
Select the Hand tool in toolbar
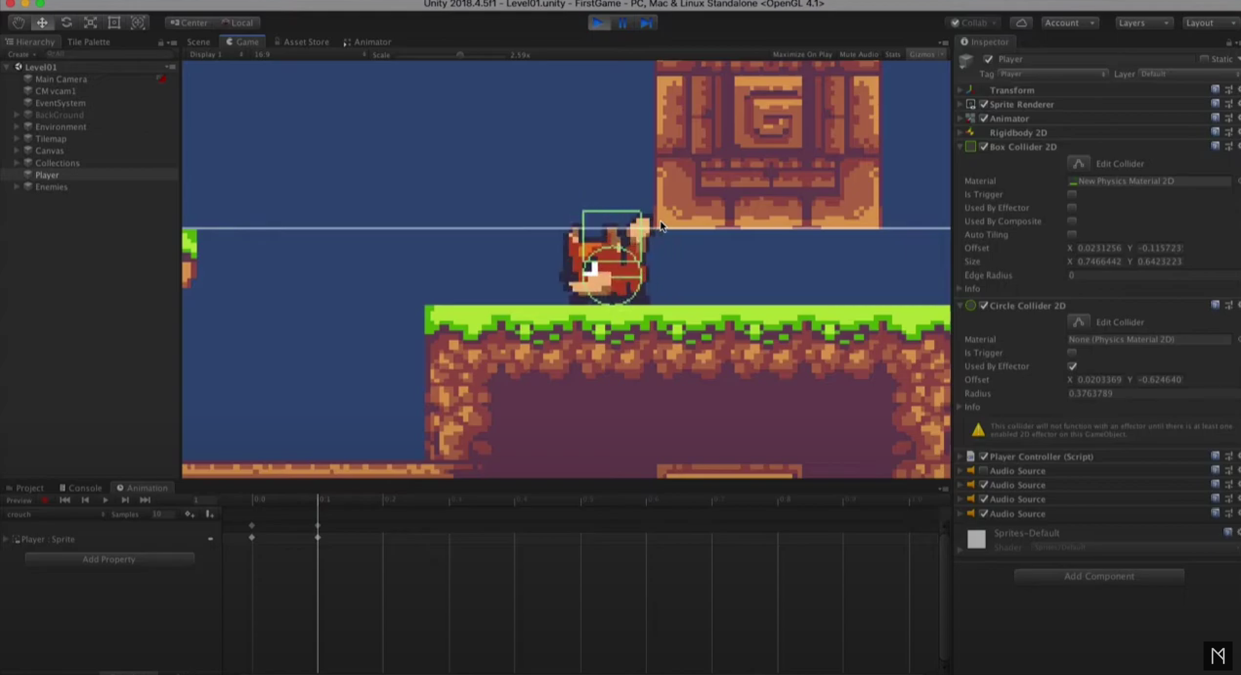pos(18,23)
